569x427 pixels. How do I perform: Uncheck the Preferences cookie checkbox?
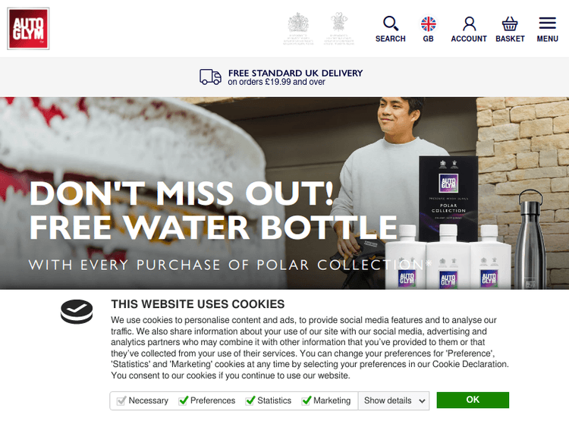click(x=184, y=400)
